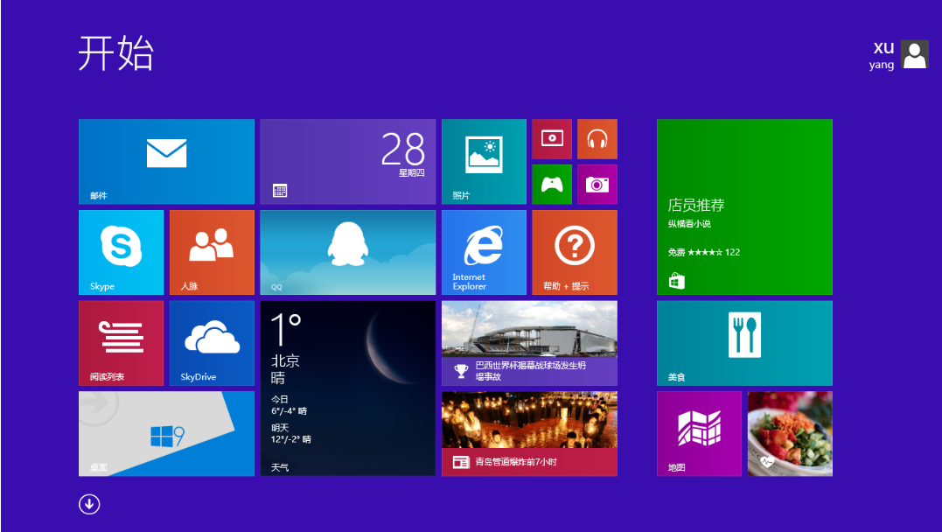
Task: Open the SkyDrive tile
Action: pos(212,343)
